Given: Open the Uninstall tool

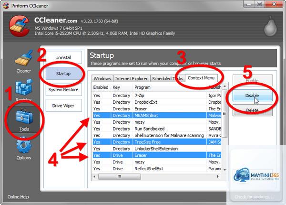Looking at the screenshot, I should 63,57.
